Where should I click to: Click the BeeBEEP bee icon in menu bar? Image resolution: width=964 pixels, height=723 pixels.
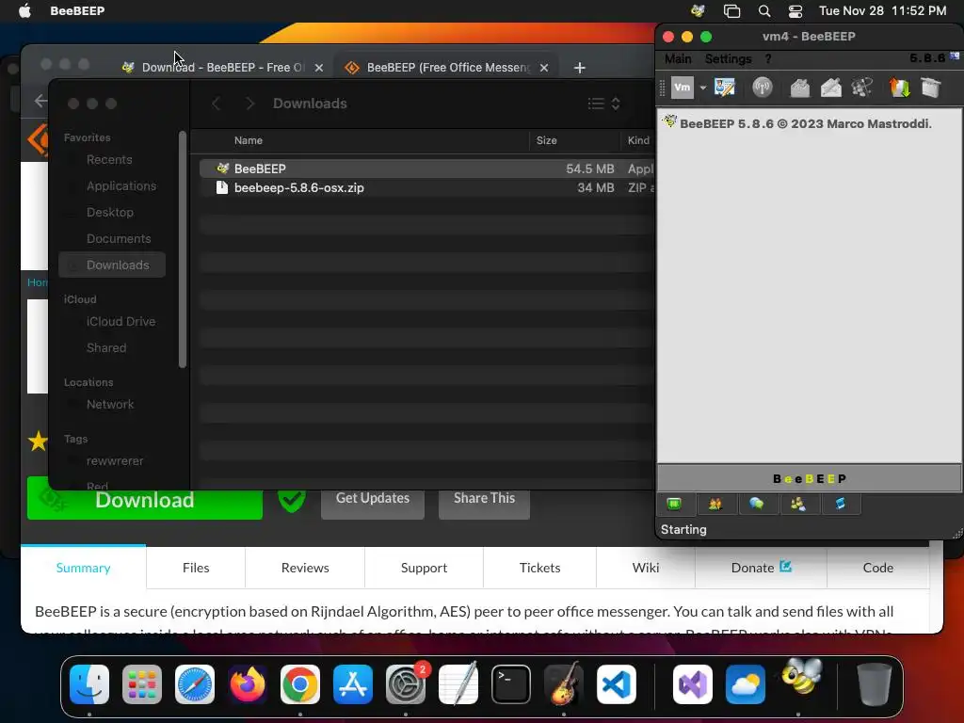pyautogui.click(x=698, y=10)
